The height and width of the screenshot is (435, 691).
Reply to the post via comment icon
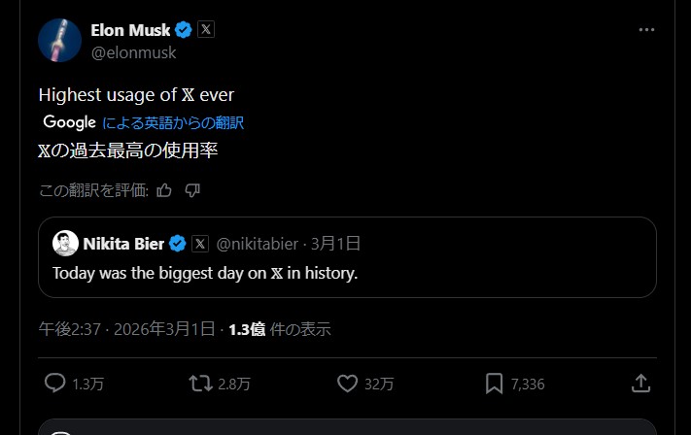pyautogui.click(x=55, y=384)
